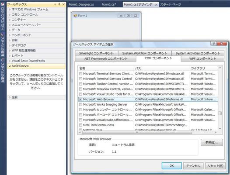Select System.Workflow コンポーネント tab
This screenshot has width=230, height=175.
(145, 53)
